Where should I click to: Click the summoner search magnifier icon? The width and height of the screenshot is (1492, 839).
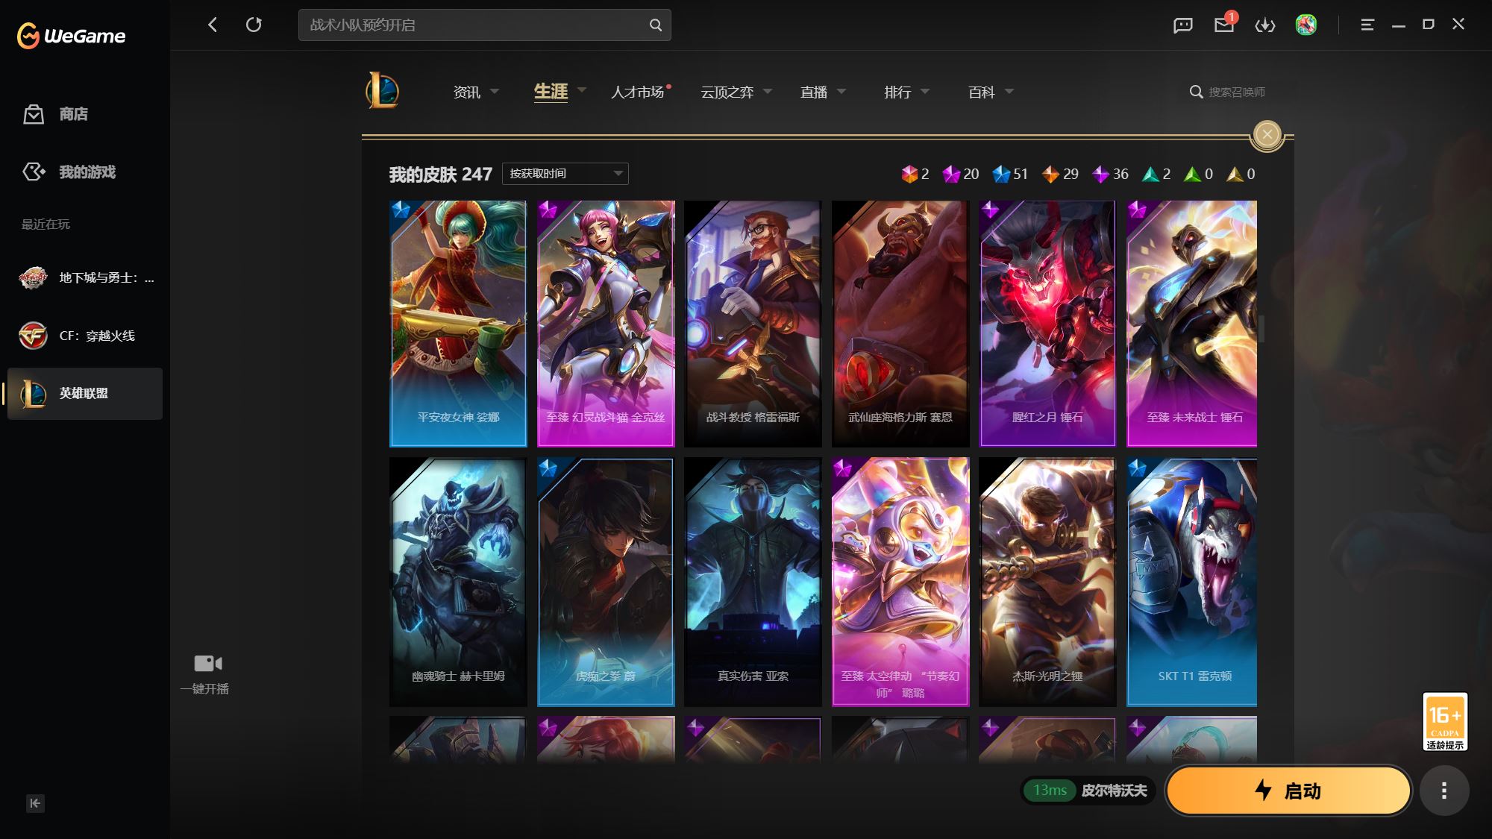1196,92
